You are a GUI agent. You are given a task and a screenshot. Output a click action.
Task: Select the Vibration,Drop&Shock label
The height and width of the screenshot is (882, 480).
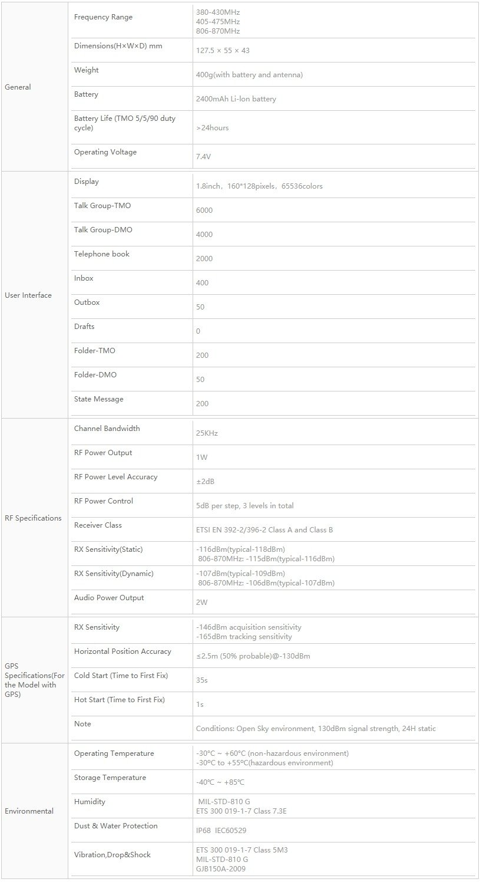pos(112,854)
